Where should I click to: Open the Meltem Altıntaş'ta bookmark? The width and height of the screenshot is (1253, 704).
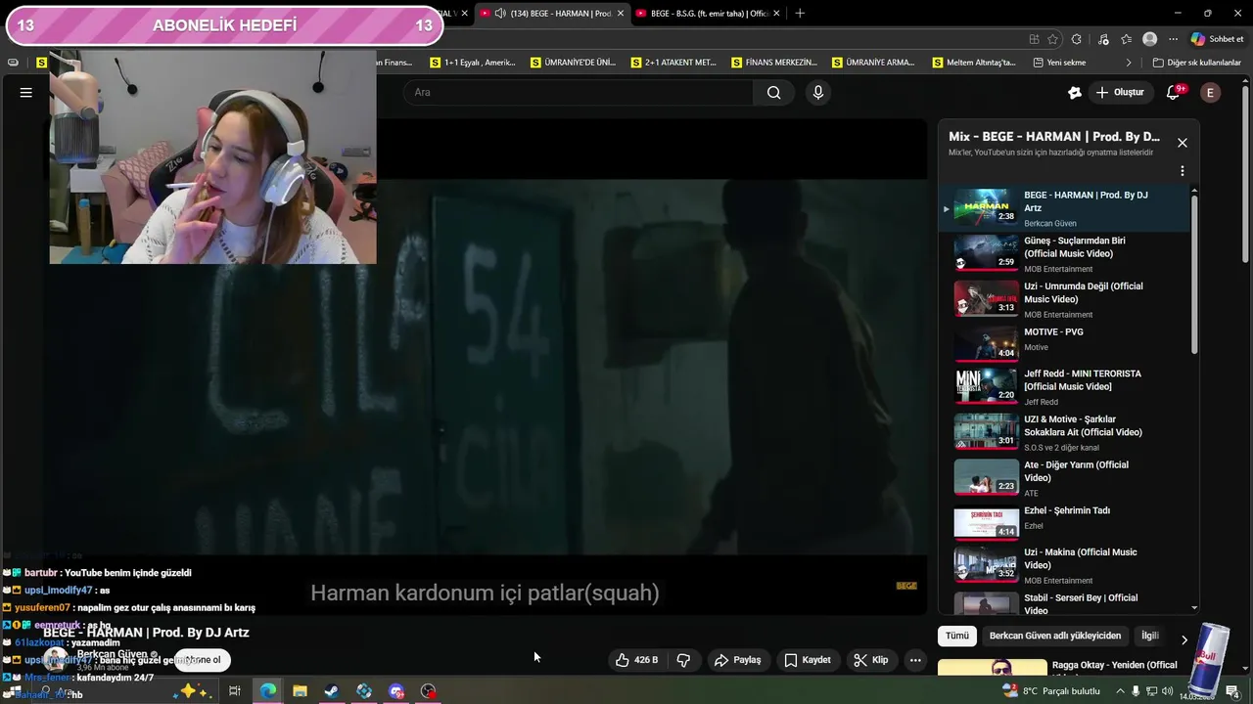click(974, 63)
